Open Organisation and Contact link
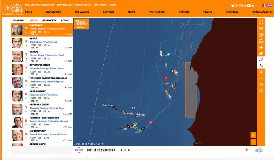 (x=40, y=5)
